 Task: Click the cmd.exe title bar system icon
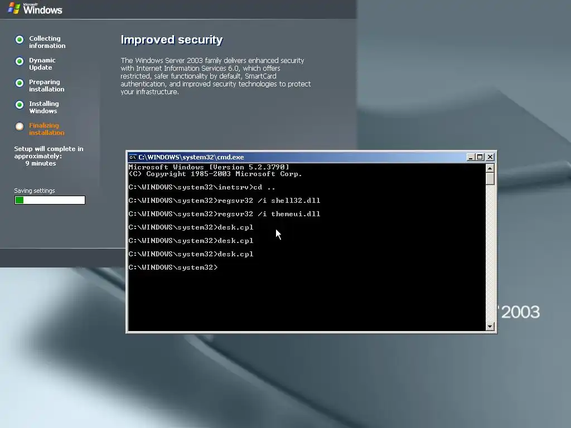(133, 157)
